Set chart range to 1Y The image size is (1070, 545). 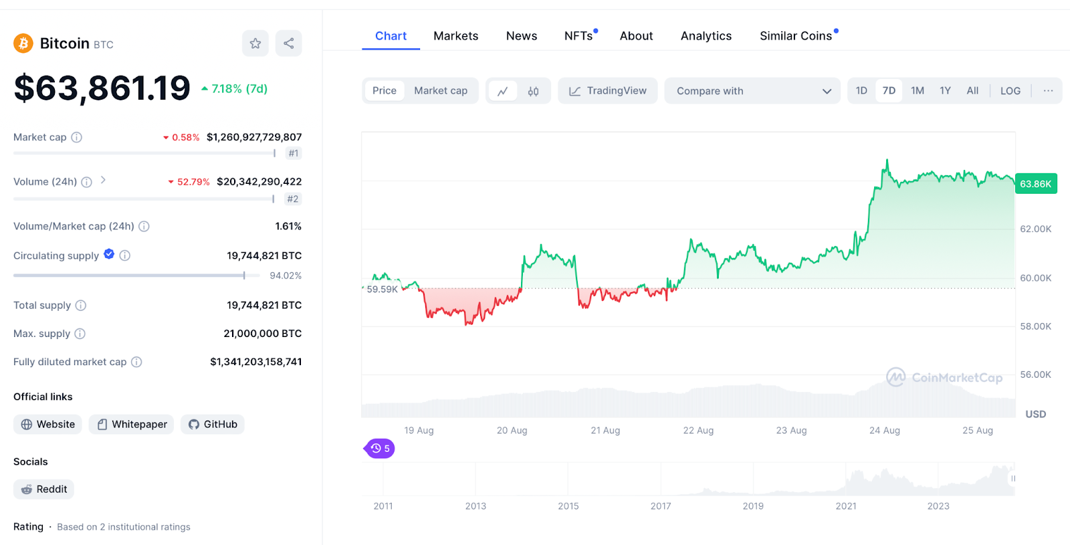click(x=945, y=91)
